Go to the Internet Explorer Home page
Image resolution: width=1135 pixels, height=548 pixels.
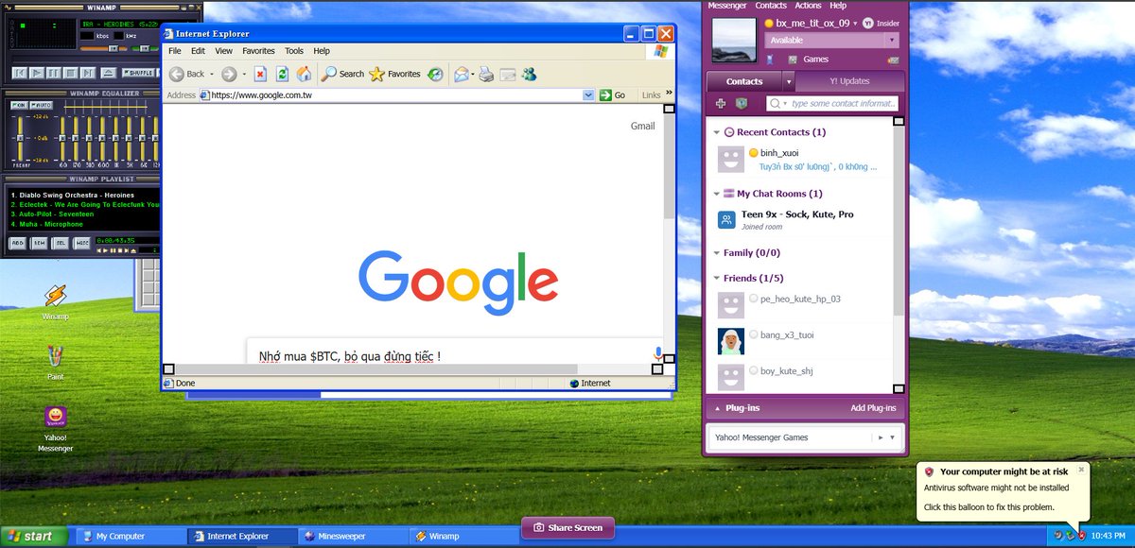pyautogui.click(x=304, y=74)
